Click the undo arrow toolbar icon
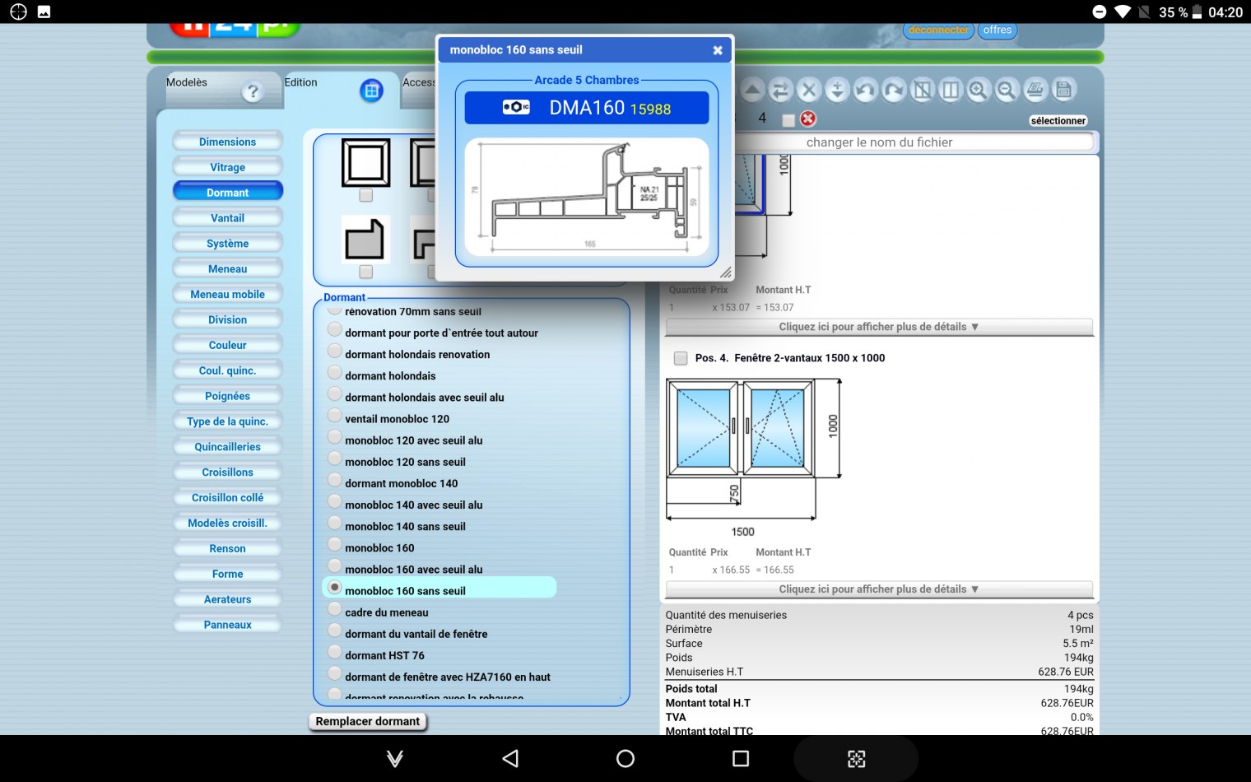This screenshot has width=1251, height=782. (865, 90)
